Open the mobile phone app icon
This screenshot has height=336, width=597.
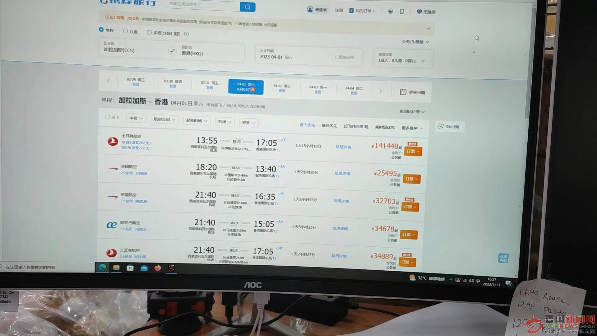pyautogui.click(x=401, y=11)
